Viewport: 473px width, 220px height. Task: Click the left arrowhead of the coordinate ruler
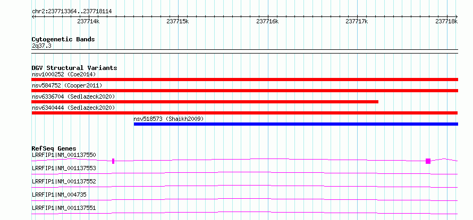point(33,16)
